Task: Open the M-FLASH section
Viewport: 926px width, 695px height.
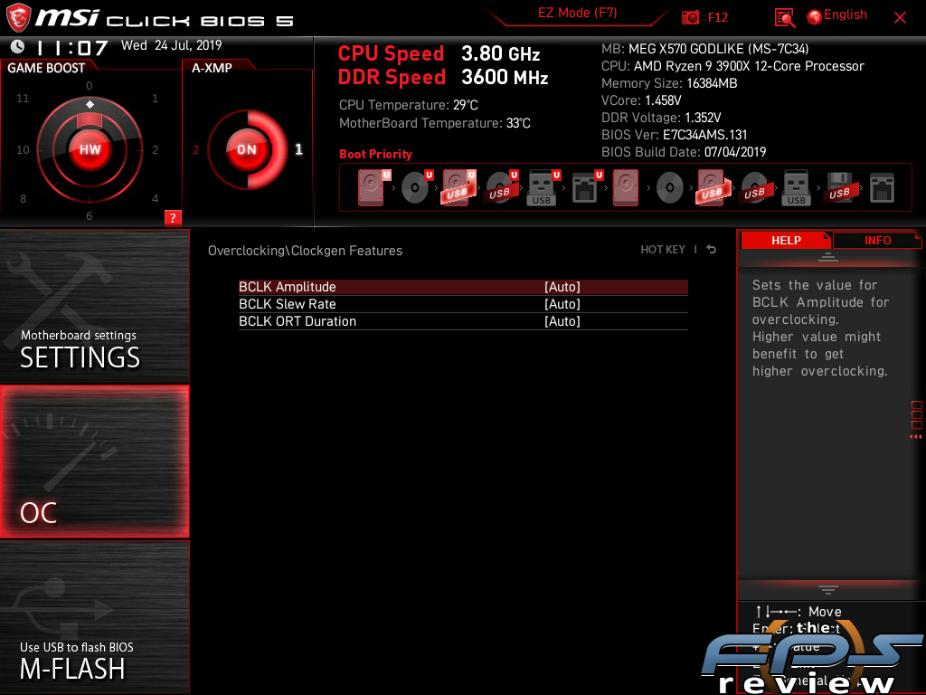Action: [94, 617]
